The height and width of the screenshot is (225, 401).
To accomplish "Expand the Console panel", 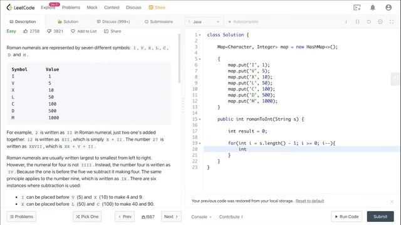I will tap(201, 217).
